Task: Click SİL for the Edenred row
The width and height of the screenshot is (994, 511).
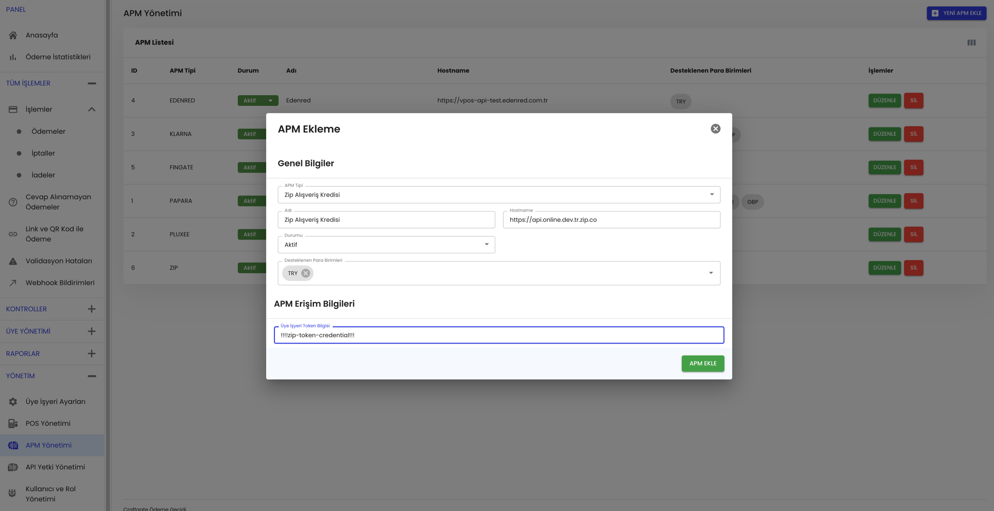Action: click(x=913, y=100)
